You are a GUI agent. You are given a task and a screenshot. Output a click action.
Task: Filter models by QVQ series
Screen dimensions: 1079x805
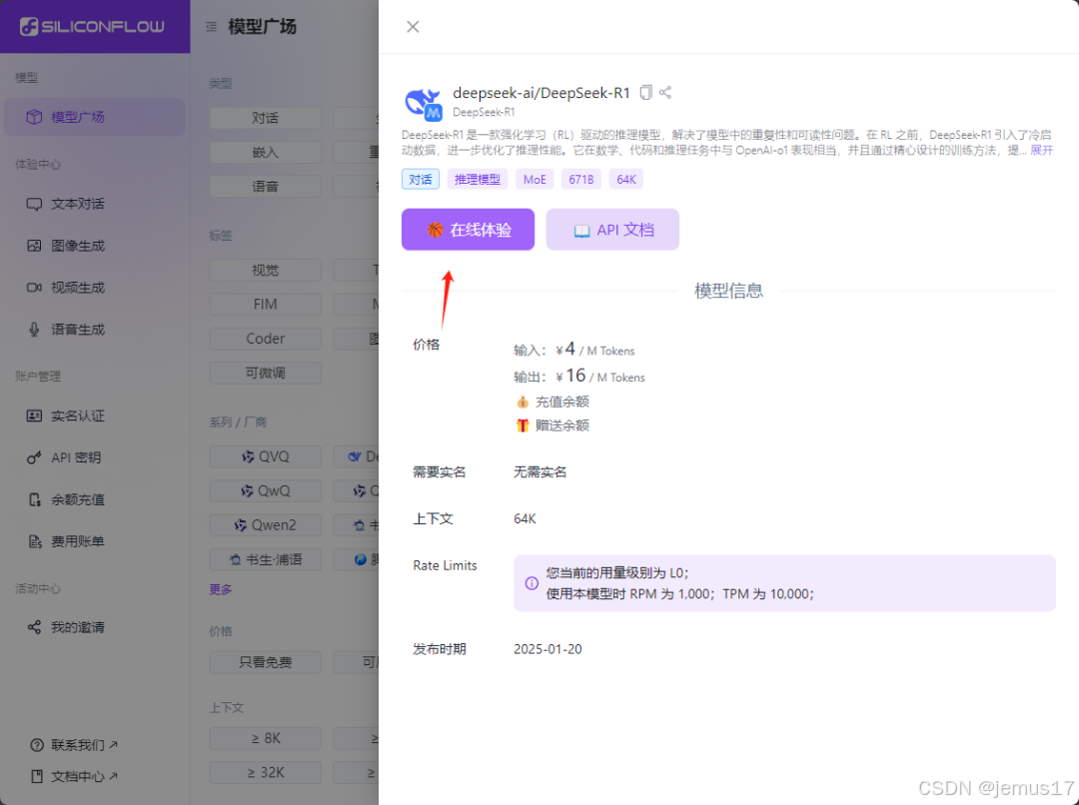tap(265, 456)
